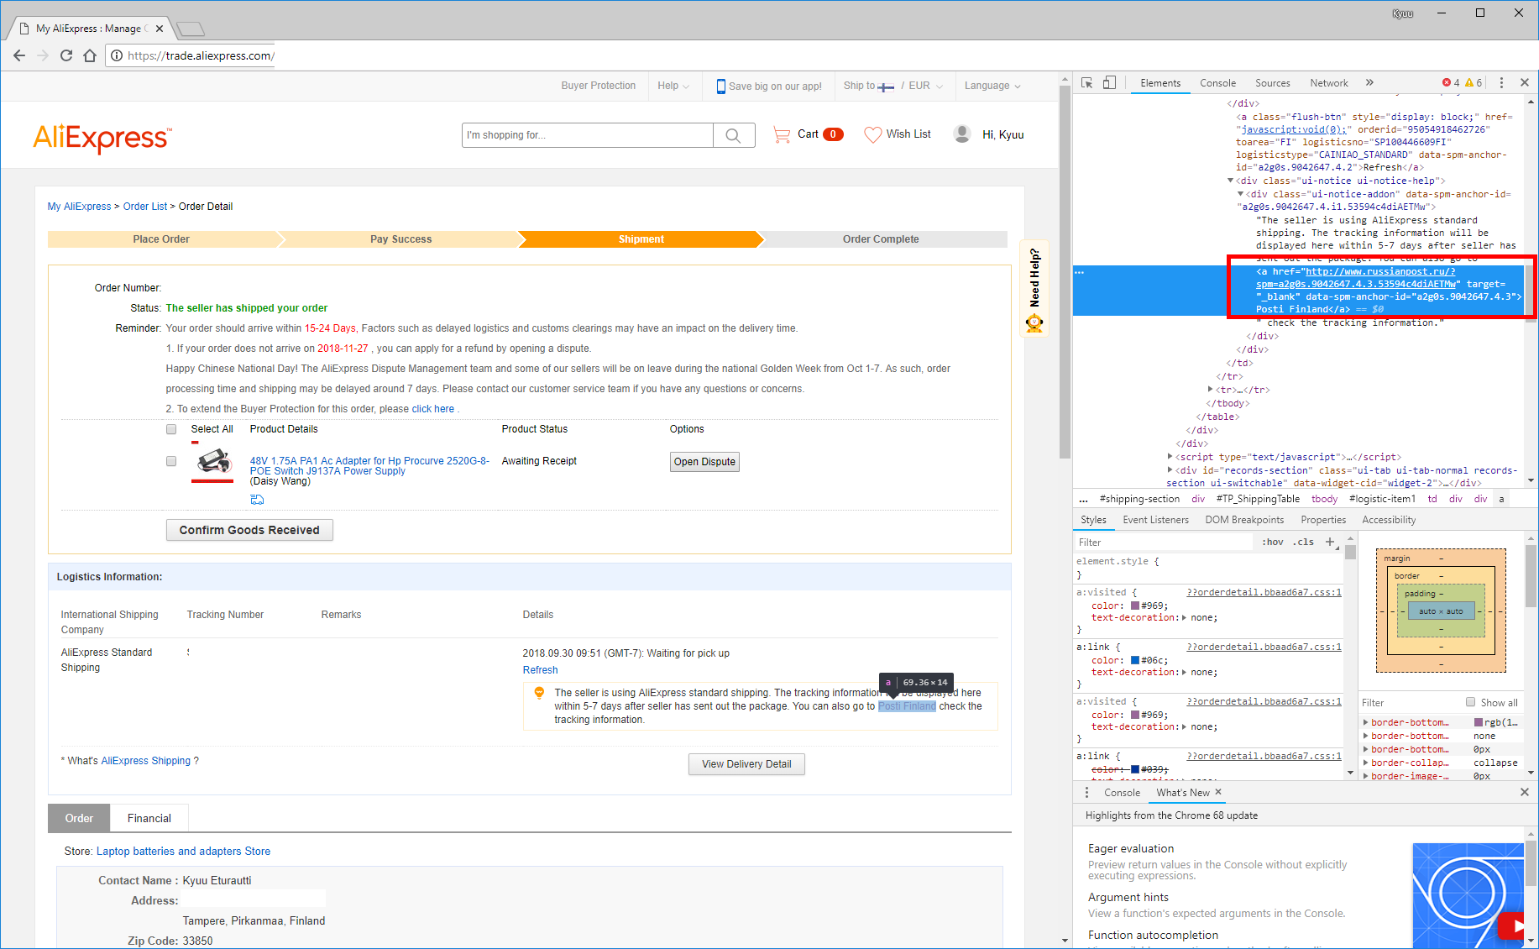Viewport: 1539px width, 949px height.
Task: Reload the page with the refresh icon
Action: (66, 56)
